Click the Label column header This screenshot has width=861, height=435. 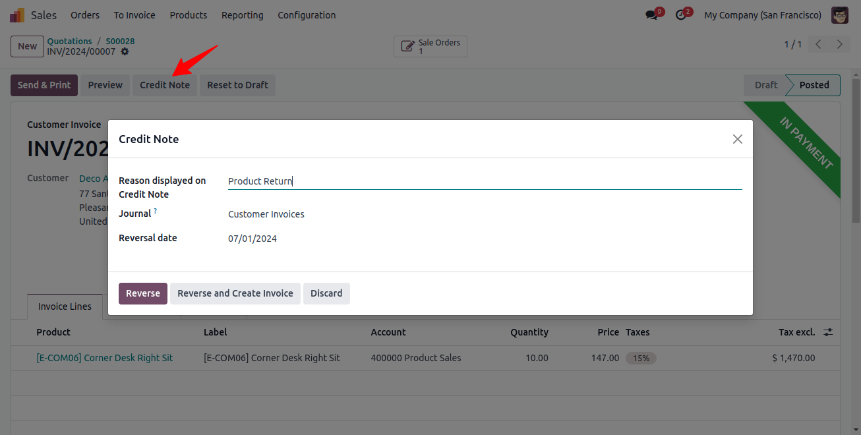tap(215, 332)
